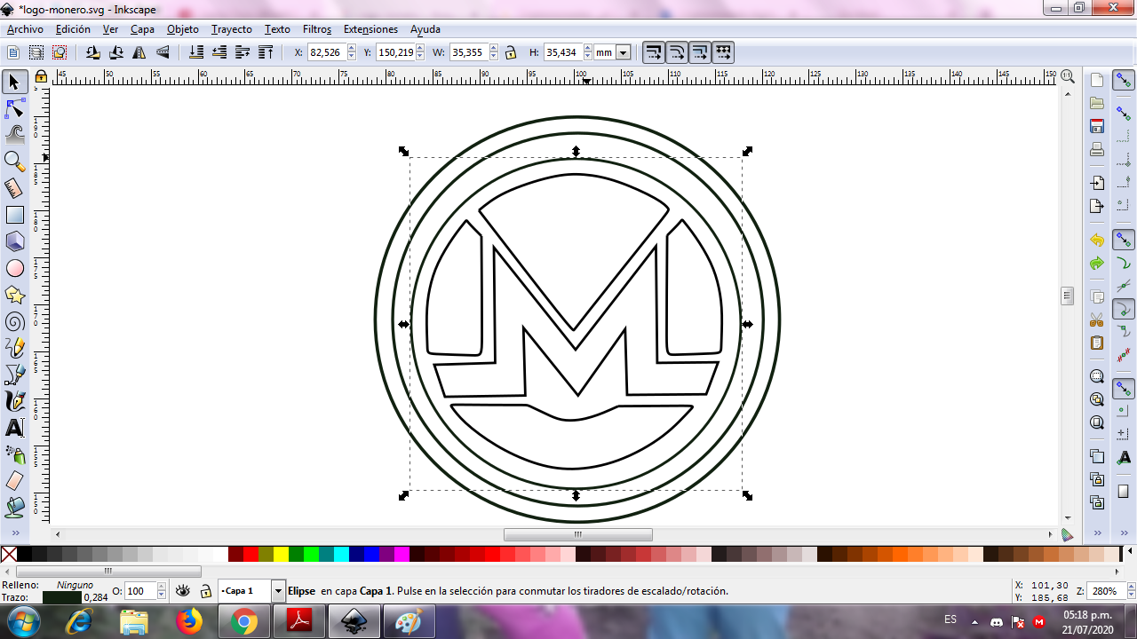This screenshot has height=639, width=1137.
Task: Increase width W stepper
Action: pyautogui.click(x=493, y=49)
